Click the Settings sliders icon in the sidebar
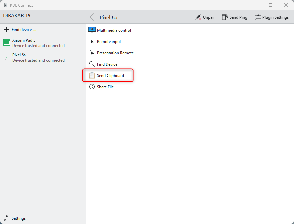This screenshot has height=224, width=294. click(x=7, y=218)
